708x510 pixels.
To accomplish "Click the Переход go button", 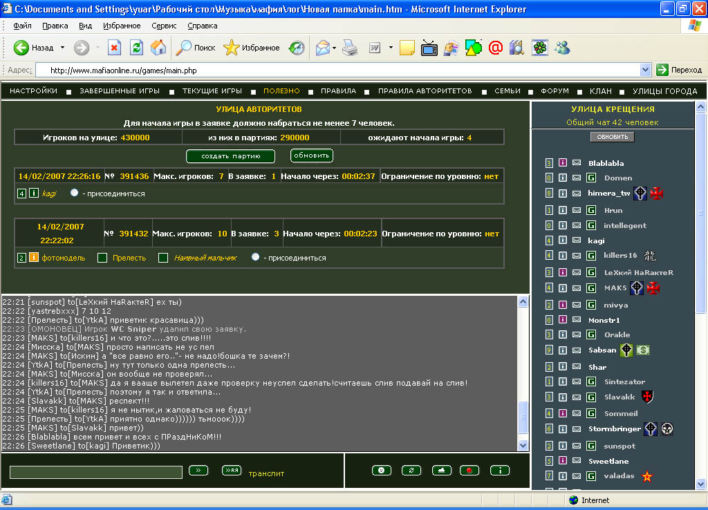I will (679, 70).
